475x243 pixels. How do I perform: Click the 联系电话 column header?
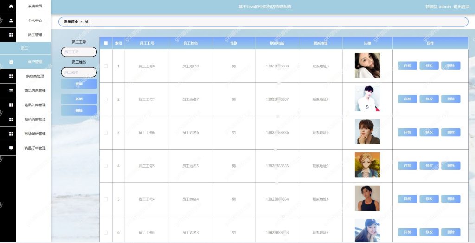[x=277, y=43]
